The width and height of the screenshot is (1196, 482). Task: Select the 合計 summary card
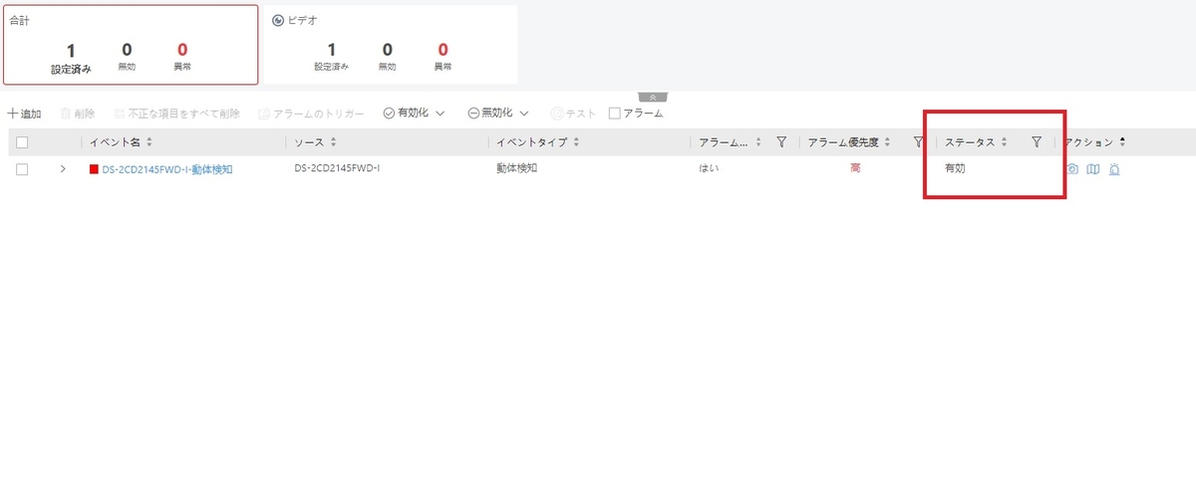tap(131, 45)
